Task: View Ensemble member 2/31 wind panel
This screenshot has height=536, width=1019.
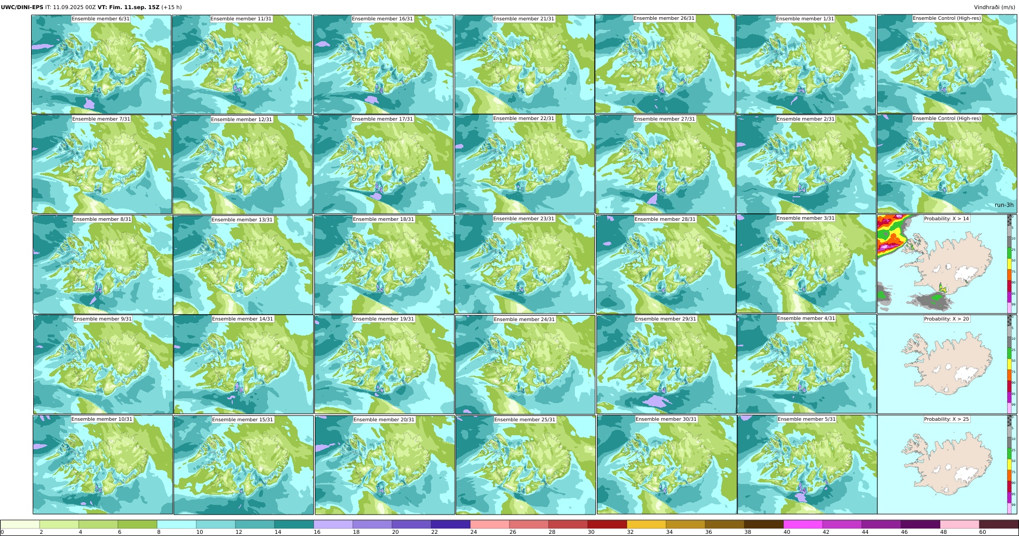Action: [806, 165]
